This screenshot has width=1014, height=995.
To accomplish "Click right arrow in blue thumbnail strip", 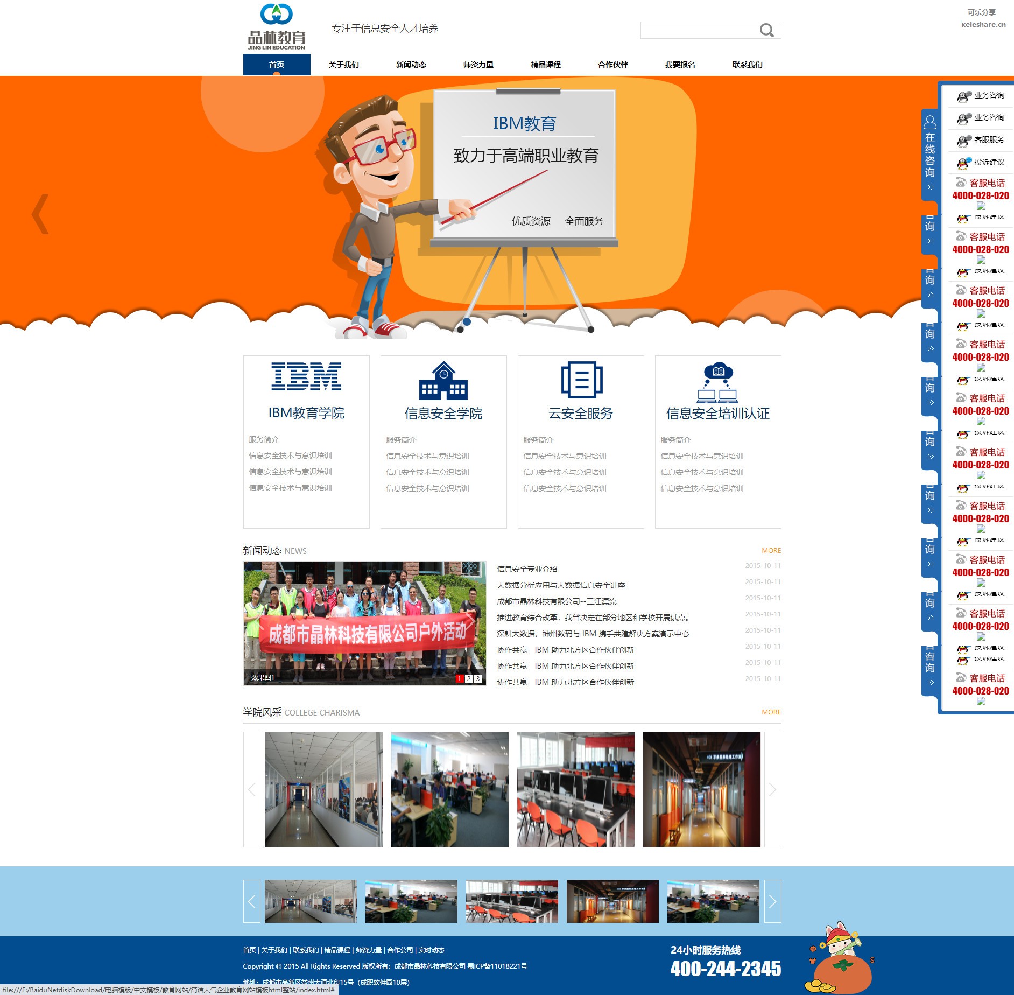I will pos(773,901).
